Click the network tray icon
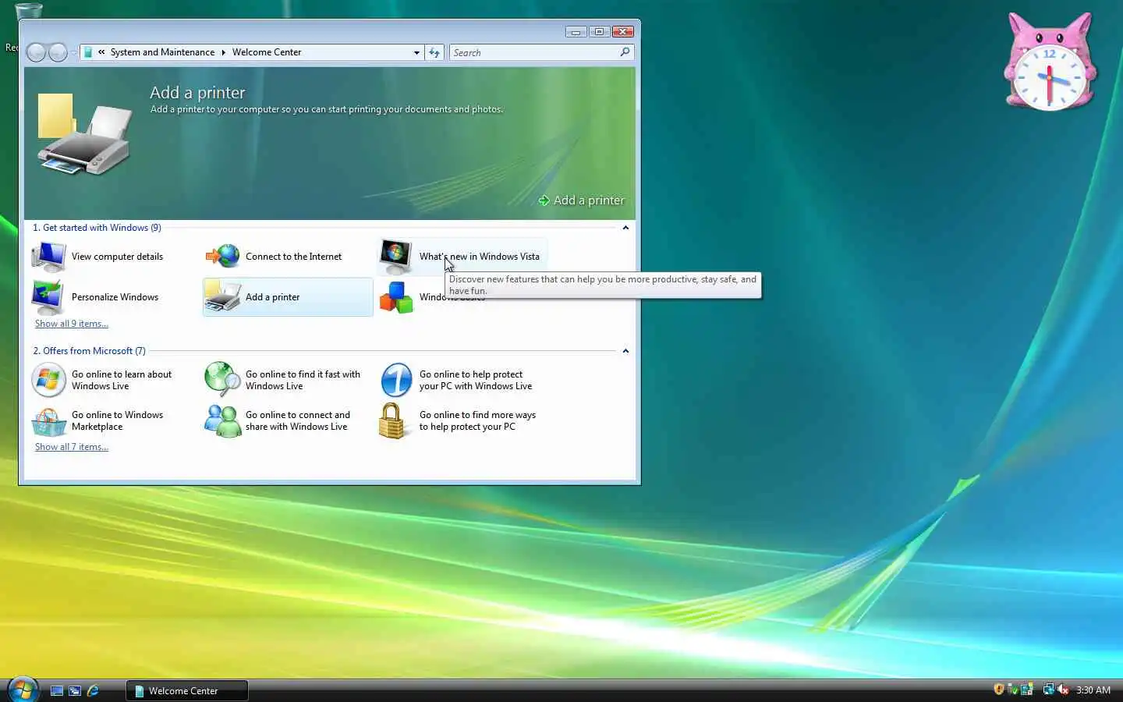This screenshot has height=702, width=1123. tap(1049, 690)
